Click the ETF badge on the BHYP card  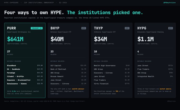[84, 28]
